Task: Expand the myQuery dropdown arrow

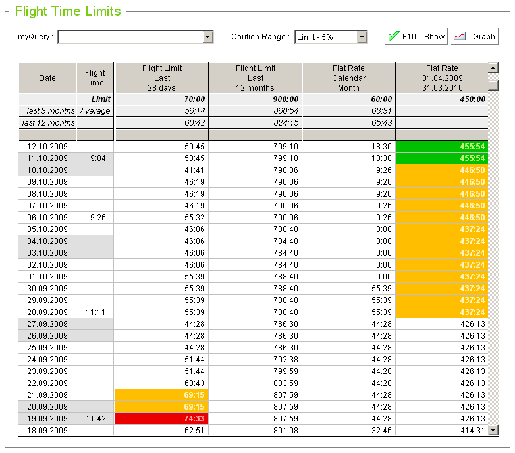Action: click(208, 37)
